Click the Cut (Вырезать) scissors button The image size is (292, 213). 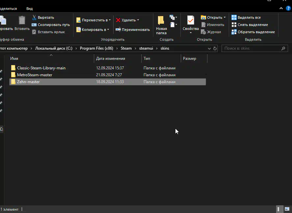pyautogui.click(x=43, y=17)
